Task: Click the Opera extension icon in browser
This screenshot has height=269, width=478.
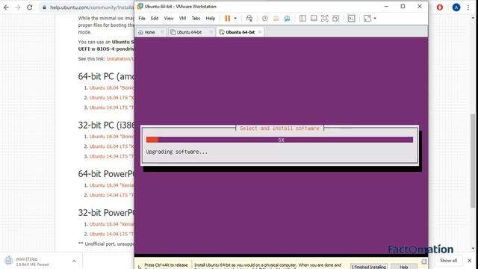Action: click(x=440, y=7)
